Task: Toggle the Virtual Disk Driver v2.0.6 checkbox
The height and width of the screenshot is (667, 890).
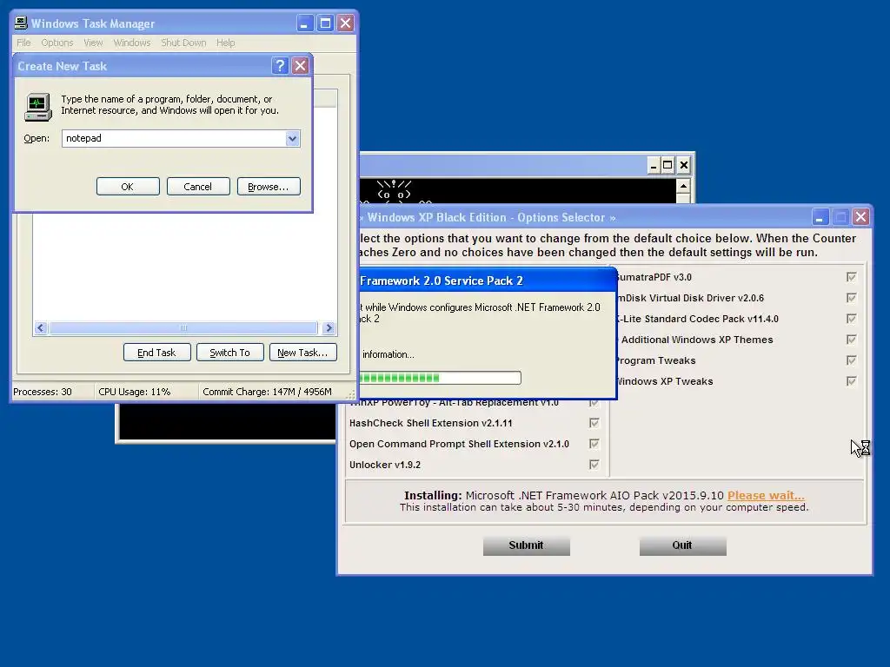Action: coord(851,298)
